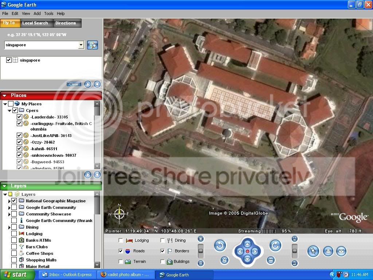Enable Buildings checkbox below map
373x280 pixels.
point(162,261)
